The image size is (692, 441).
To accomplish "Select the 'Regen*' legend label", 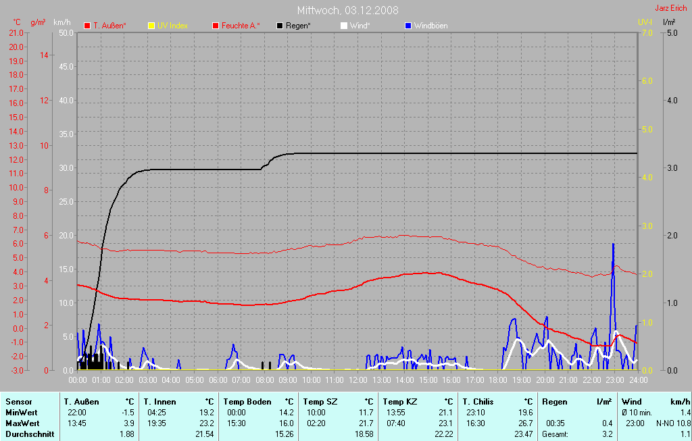I will click(298, 26).
